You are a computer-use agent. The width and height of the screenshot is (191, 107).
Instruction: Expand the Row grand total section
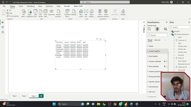(154, 77)
